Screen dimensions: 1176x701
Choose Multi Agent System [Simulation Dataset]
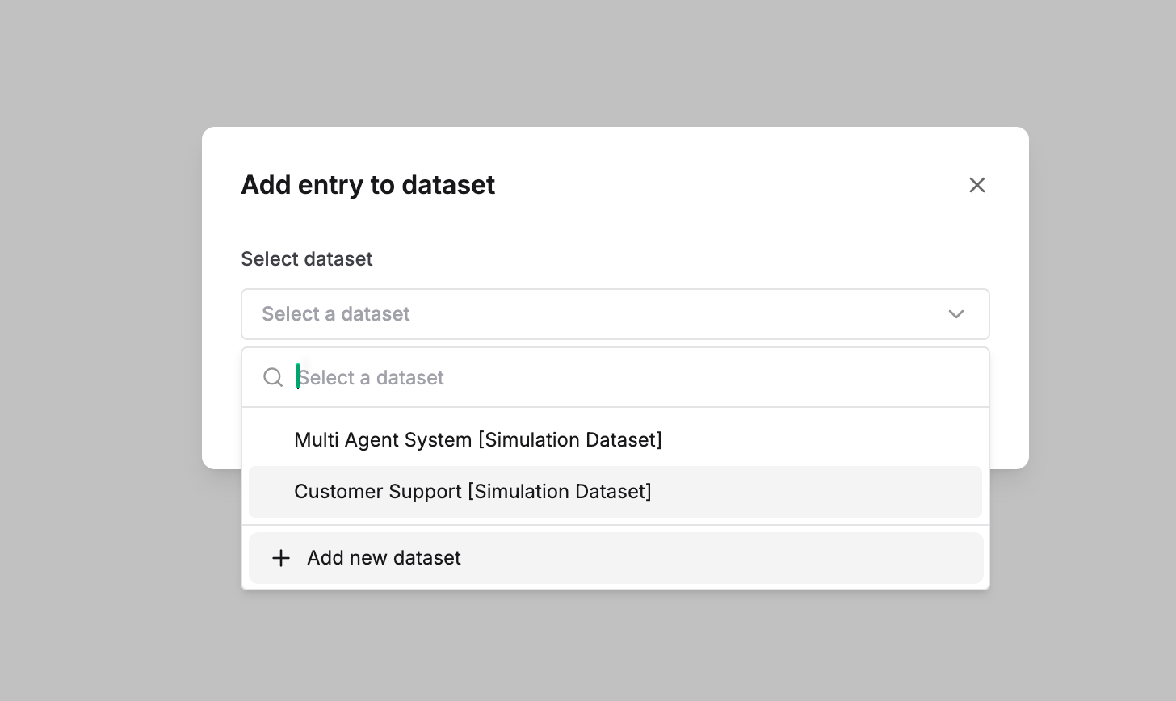(478, 440)
